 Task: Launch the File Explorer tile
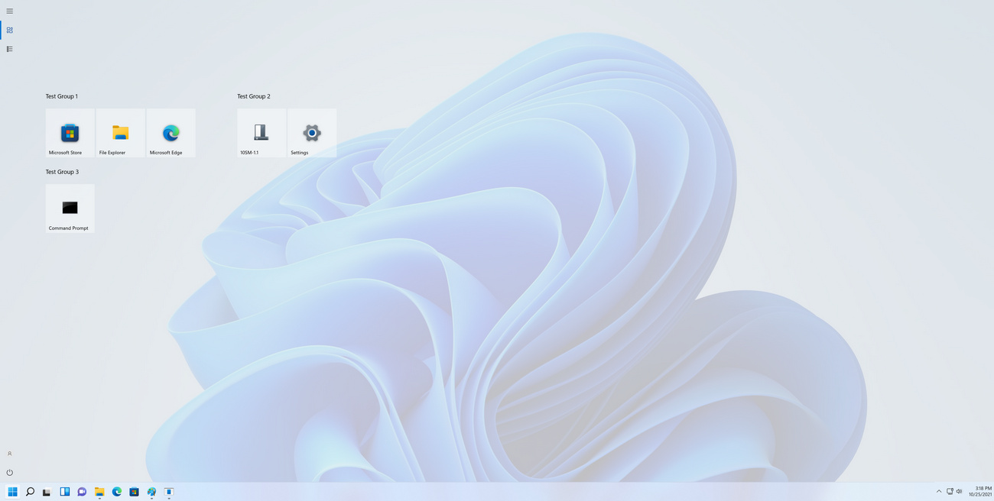pos(120,132)
